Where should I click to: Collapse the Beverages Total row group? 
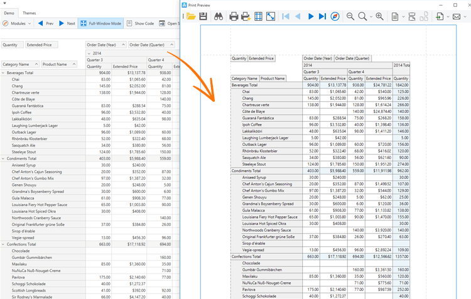[3, 73]
